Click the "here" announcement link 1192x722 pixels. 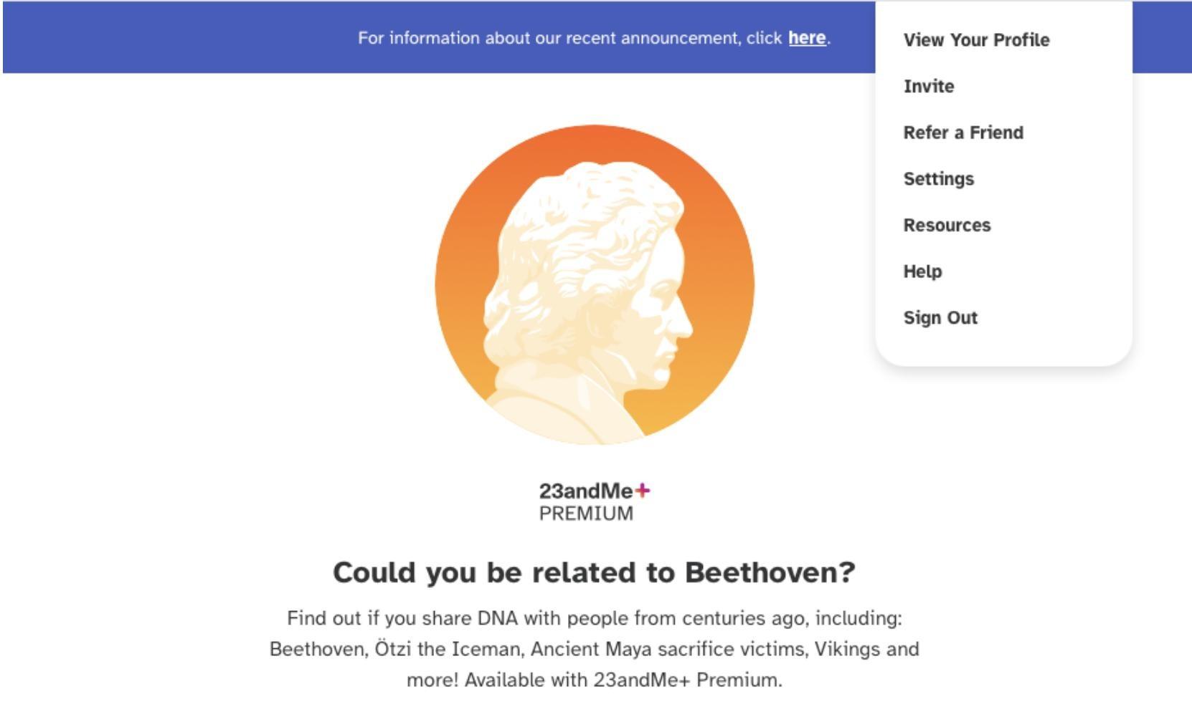click(807, 38)
